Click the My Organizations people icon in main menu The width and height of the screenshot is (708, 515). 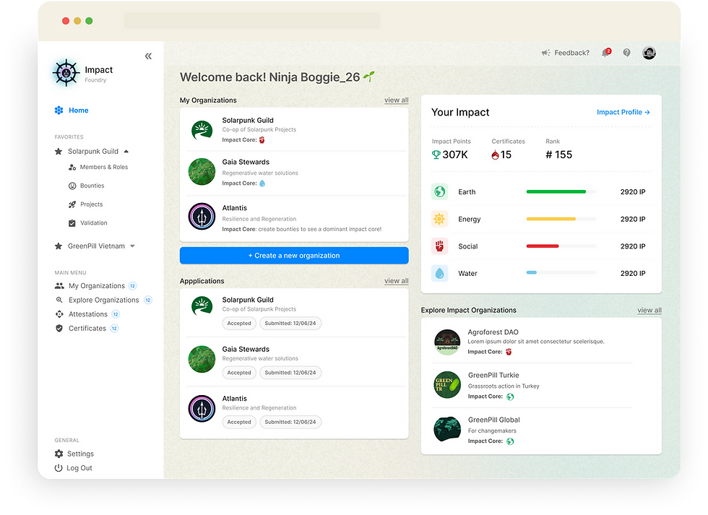[59, 286]
